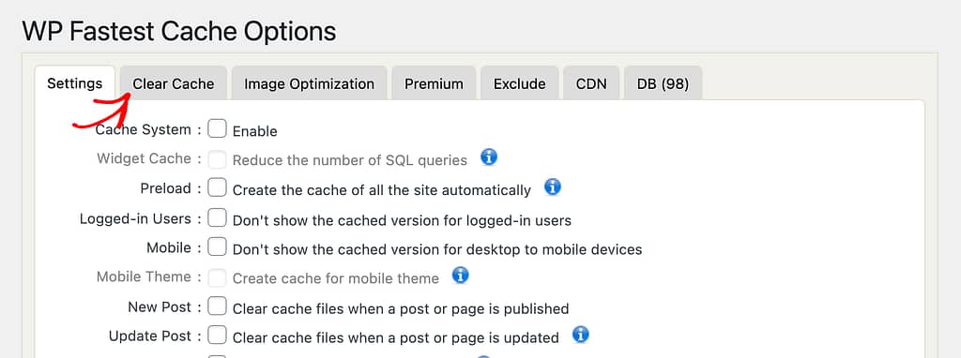The width and height of the screenshot is (961, 358).
Task: Open the Image Optimization tab
Action: pyautogui.click(x=310, y=83)
